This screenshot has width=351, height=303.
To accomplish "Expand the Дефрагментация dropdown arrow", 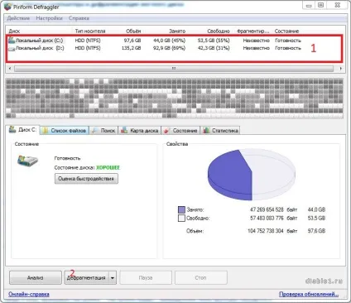I will pos(113,277).
